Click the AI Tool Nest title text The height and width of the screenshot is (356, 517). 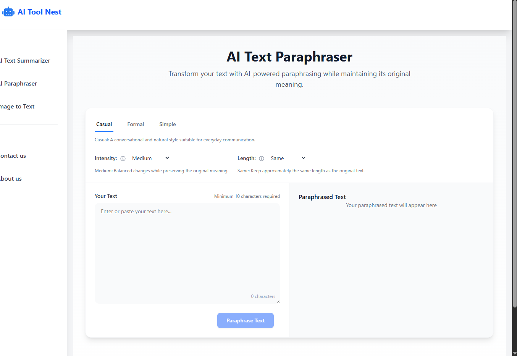(x=39, y=11)
